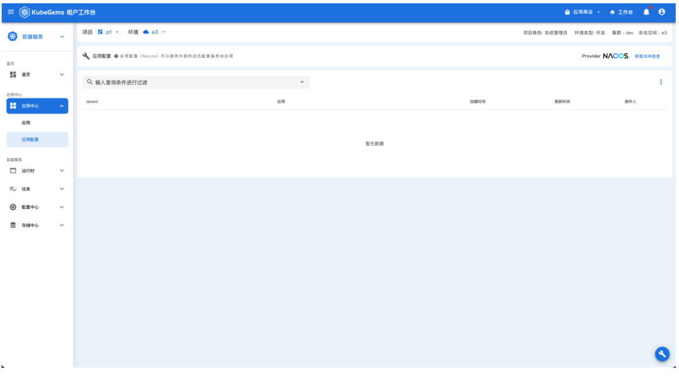Click the 应用配置 wrench header icon
679x376 pixels.
click(x=86, y=56)
